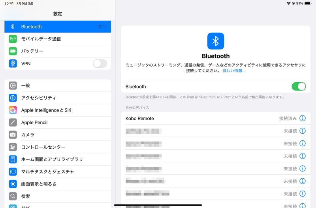
Task: Tap the 20:41 clock in status bar
Action: (9, 3)
